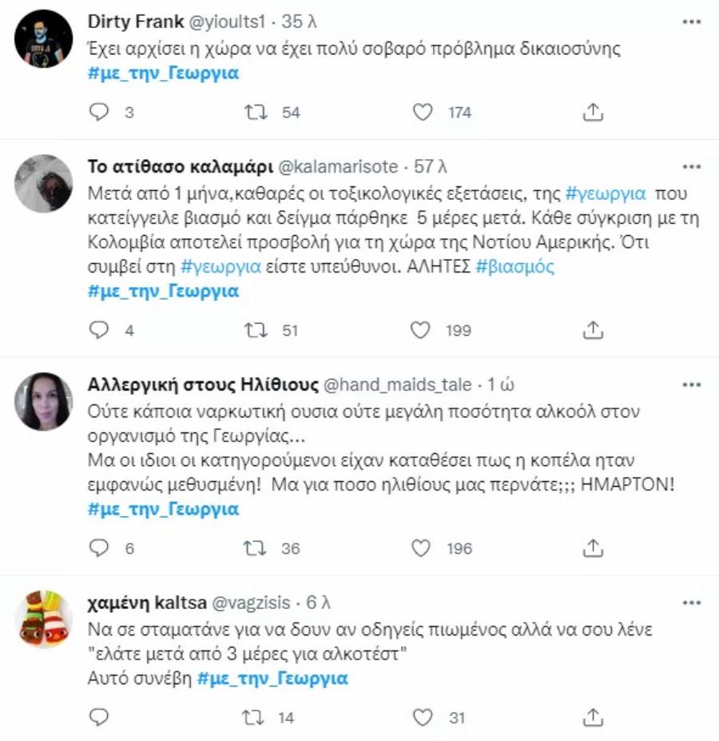719x741 pixels.
Task: Reply to Dirty Frank's tweet
Action: pyautogui.click(x=97, y=112)
